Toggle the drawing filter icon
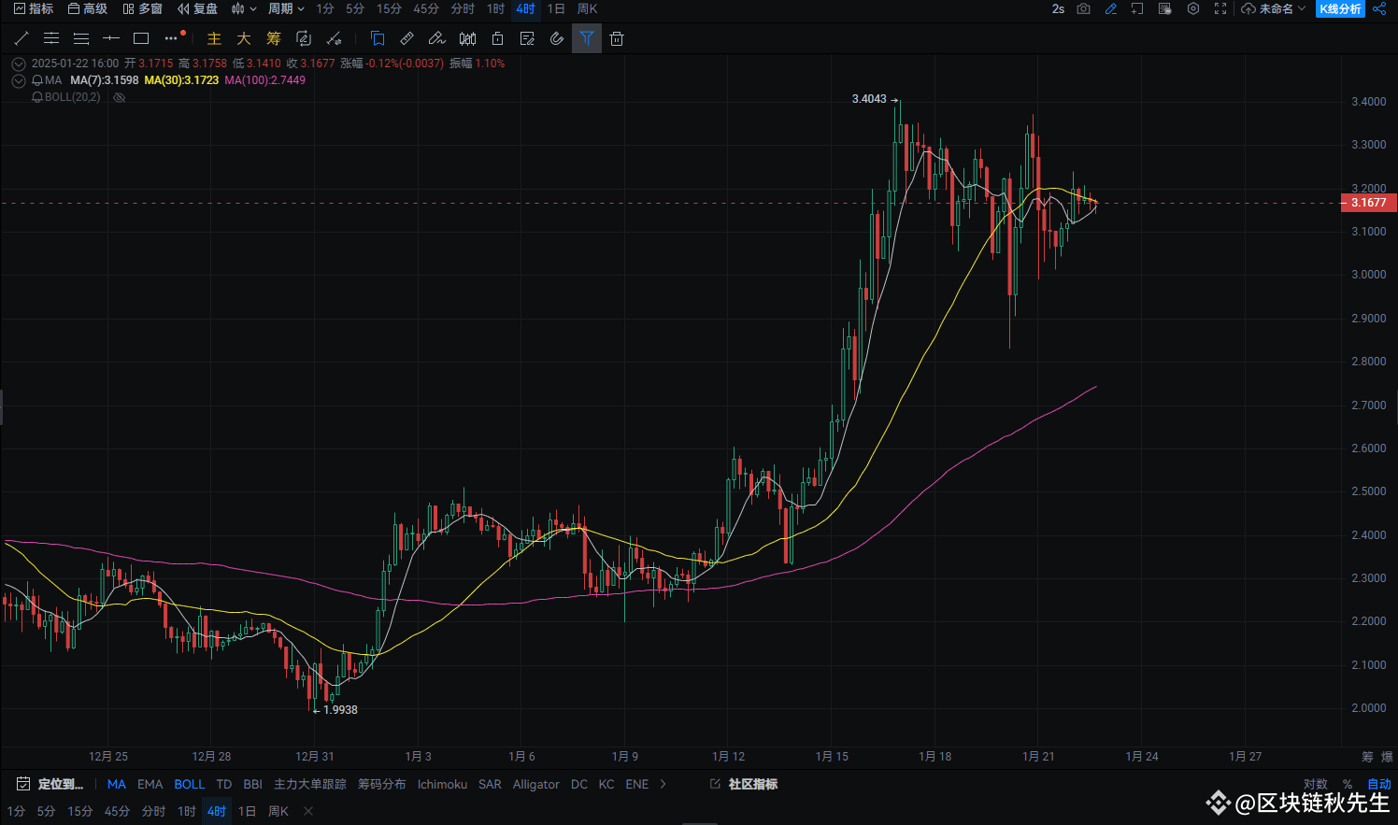Viewport: 1398px width, 825px height. click(587, 38)
